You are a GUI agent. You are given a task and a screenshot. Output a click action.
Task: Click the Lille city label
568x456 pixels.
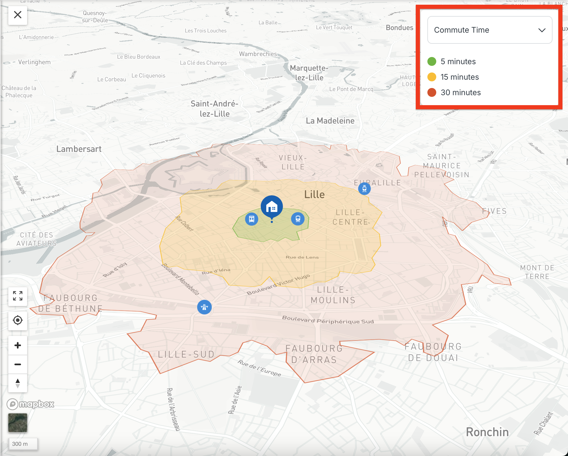[x=314, y=195]
